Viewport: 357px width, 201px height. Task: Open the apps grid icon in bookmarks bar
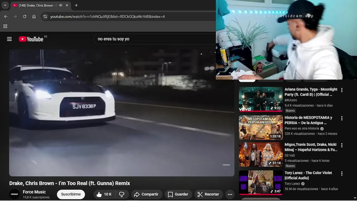[5, 26]
